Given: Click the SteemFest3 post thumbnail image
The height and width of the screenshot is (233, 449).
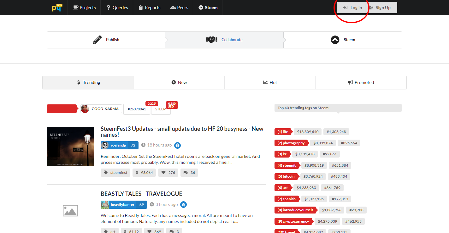Looking at the screenshot, I should 70,147.
